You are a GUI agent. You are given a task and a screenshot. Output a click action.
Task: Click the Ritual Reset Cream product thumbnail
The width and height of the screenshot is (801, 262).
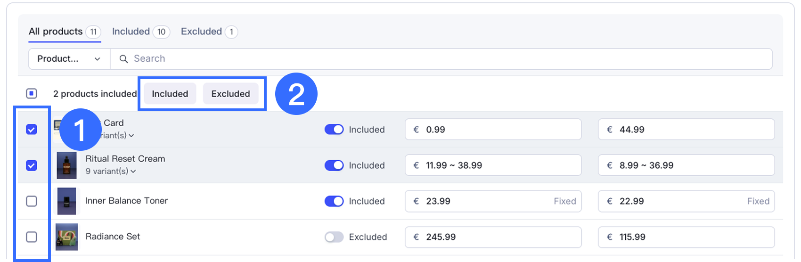66,165
